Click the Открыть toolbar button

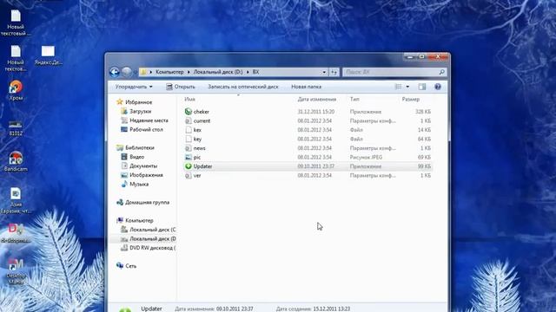coord(181,87)
